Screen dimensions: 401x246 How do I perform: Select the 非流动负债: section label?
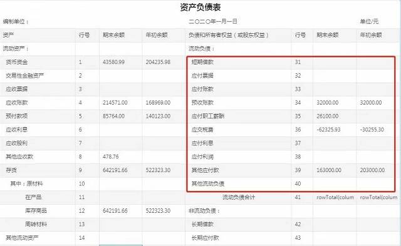(x=204, y=211)
